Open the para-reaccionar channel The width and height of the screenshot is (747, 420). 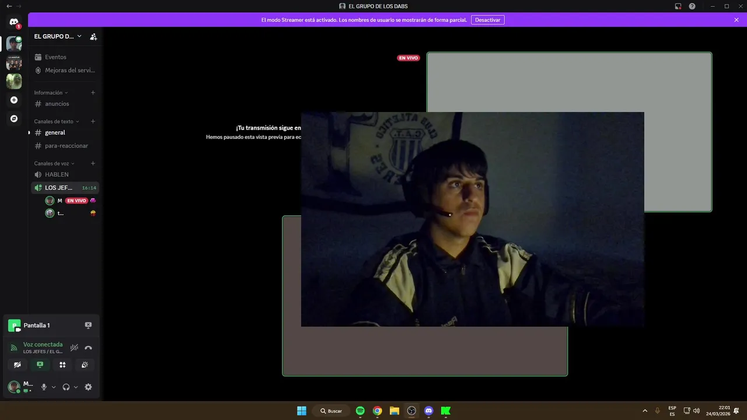coord(65,146)
